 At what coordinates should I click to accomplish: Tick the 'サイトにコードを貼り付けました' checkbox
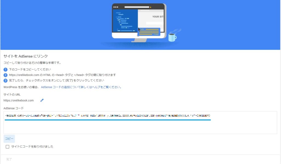click(7, 147)
